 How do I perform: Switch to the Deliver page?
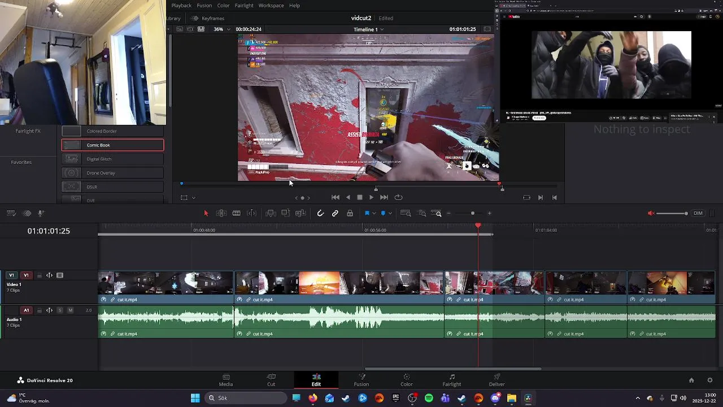click(497, 380)
